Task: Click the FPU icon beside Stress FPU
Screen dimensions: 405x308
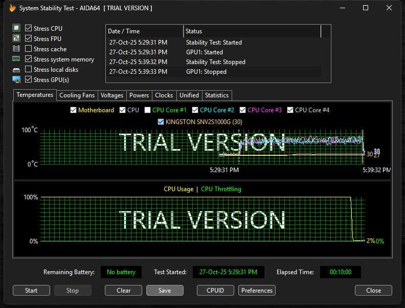Action: (16, 38)
